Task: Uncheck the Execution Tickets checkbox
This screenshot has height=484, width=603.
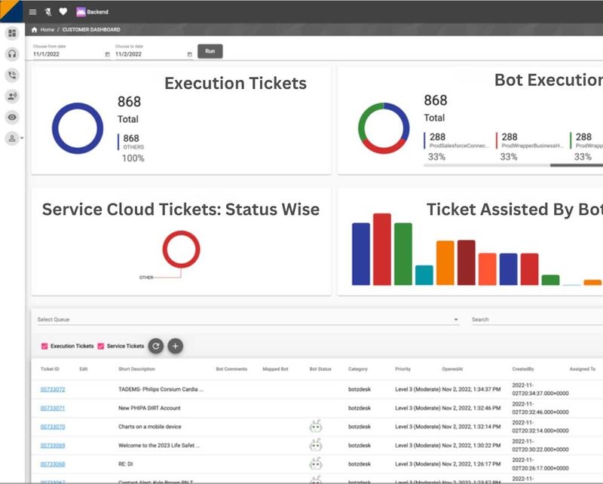Action: click(x=44, y=346)
